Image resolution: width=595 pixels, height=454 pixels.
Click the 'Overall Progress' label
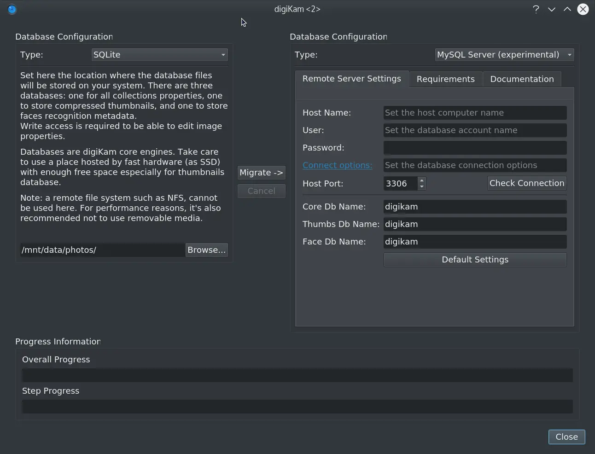(x=56, y=360)
